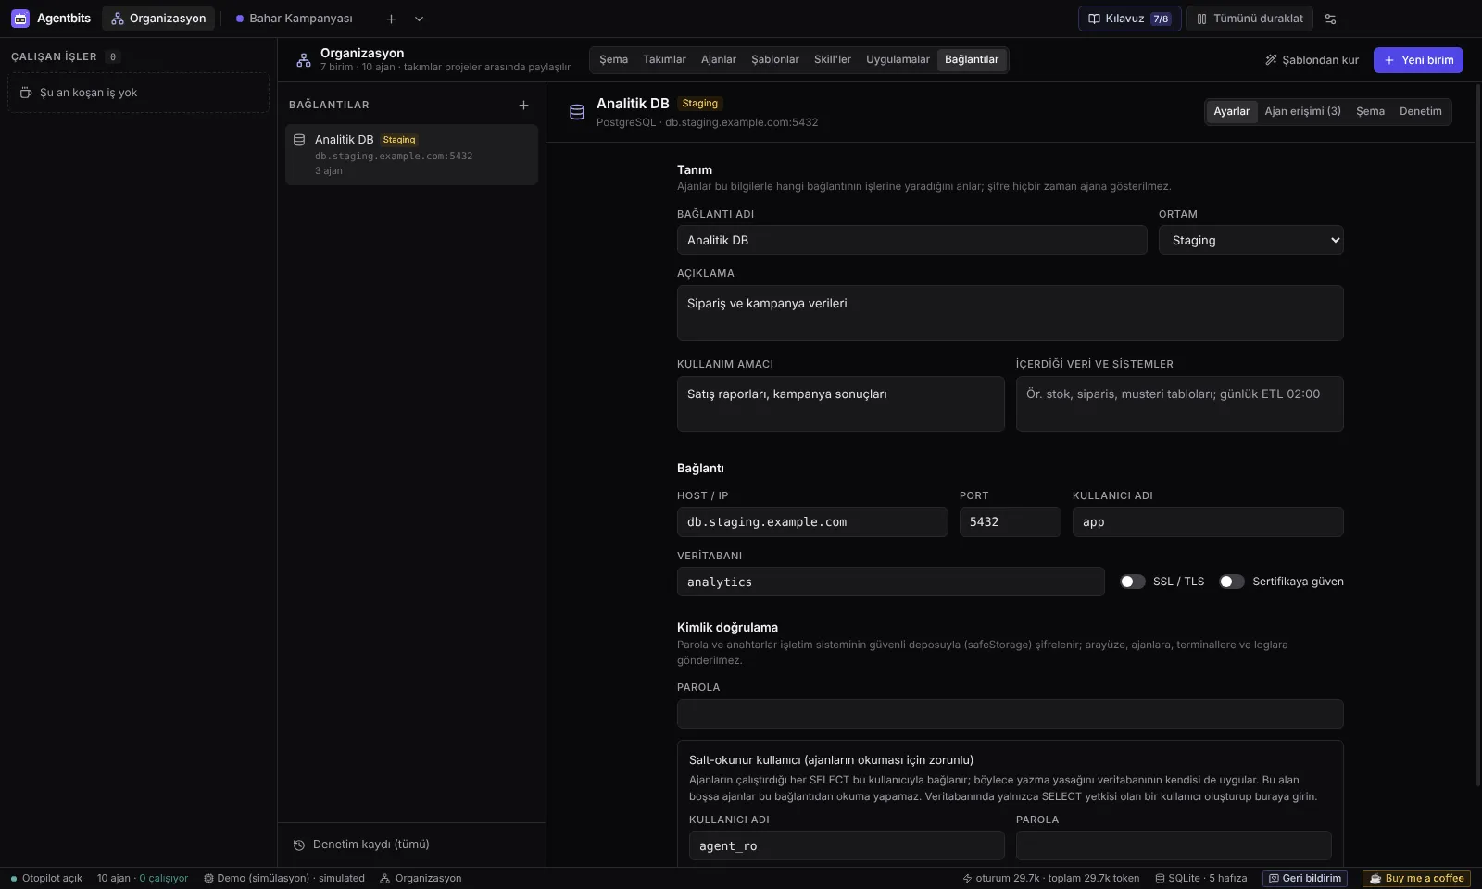Switch to the Ajanlar tab

tap(718, 60)
